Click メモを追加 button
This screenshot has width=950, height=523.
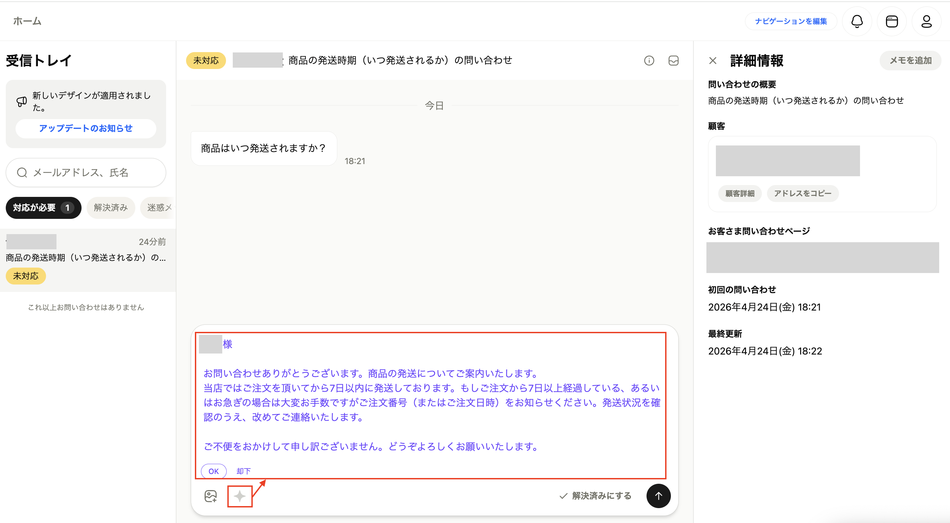(x=910, y=61)
